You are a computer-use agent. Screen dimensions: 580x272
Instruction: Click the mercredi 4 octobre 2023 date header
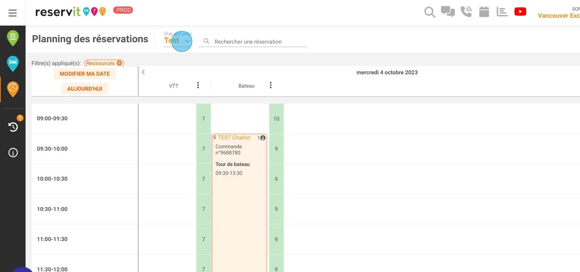(x=387, y=72)
